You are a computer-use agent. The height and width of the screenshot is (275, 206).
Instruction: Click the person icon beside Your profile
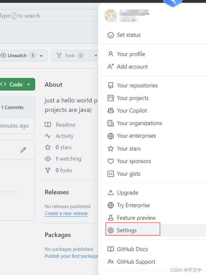coord(110,54)
